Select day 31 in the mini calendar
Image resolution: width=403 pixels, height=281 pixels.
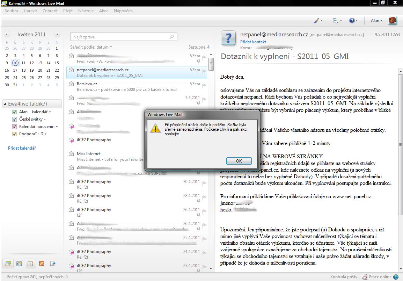15,85
